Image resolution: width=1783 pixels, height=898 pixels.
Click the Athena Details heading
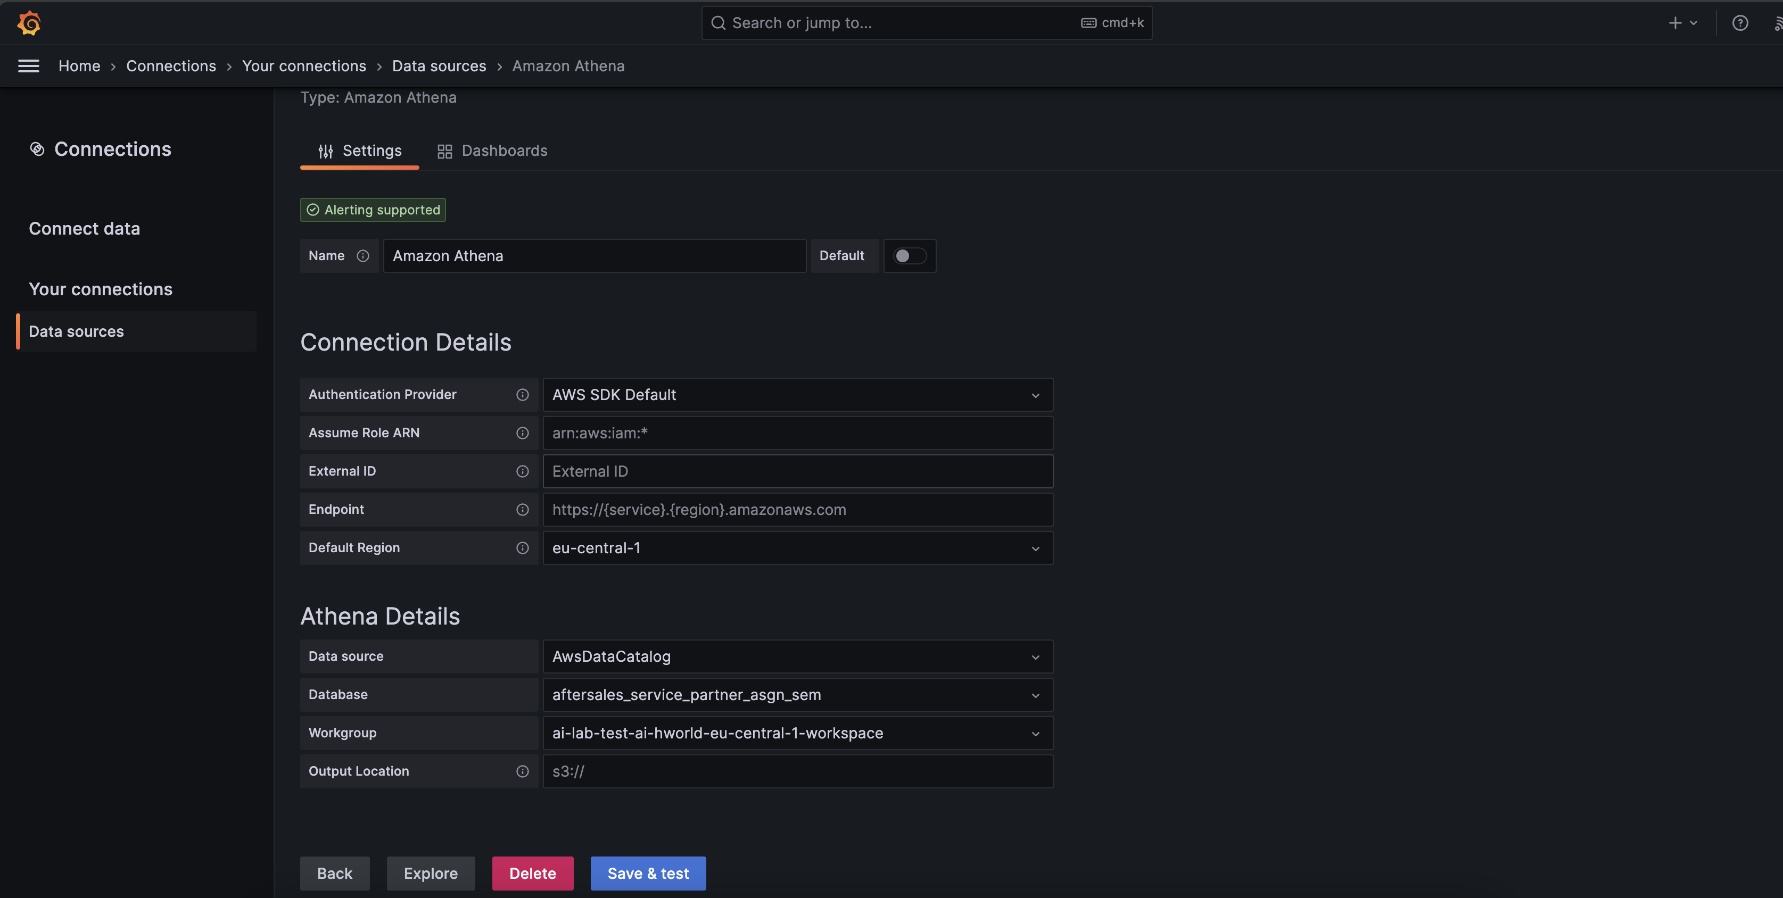click(x=380, y=617)
